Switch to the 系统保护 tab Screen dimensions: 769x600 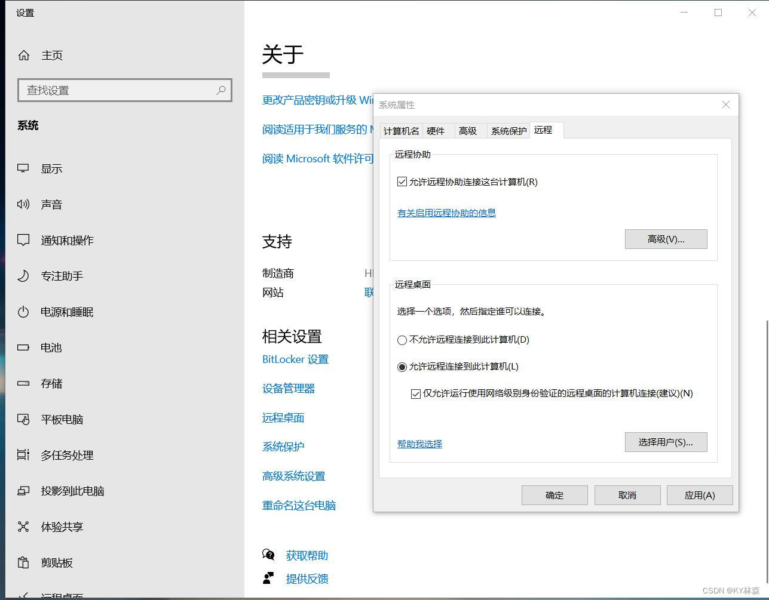pyautogui.click(x=508, y=131)
